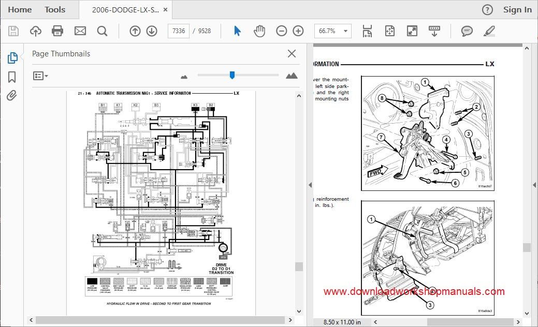Click the thumbnails panel scroll-up arrow
The image size is (538, 327).
coord(299,96)
